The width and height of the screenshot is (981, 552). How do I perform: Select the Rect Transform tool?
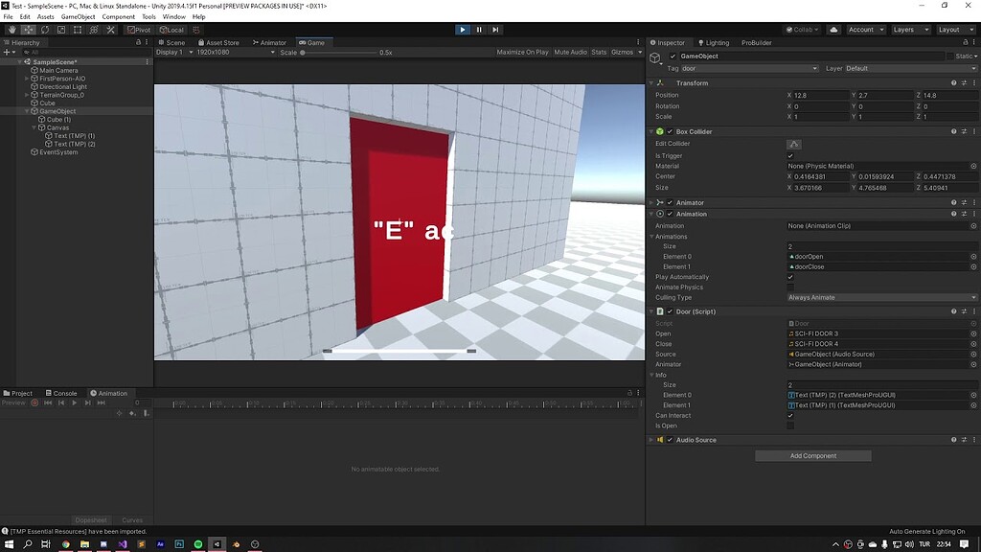coord(78,30)
